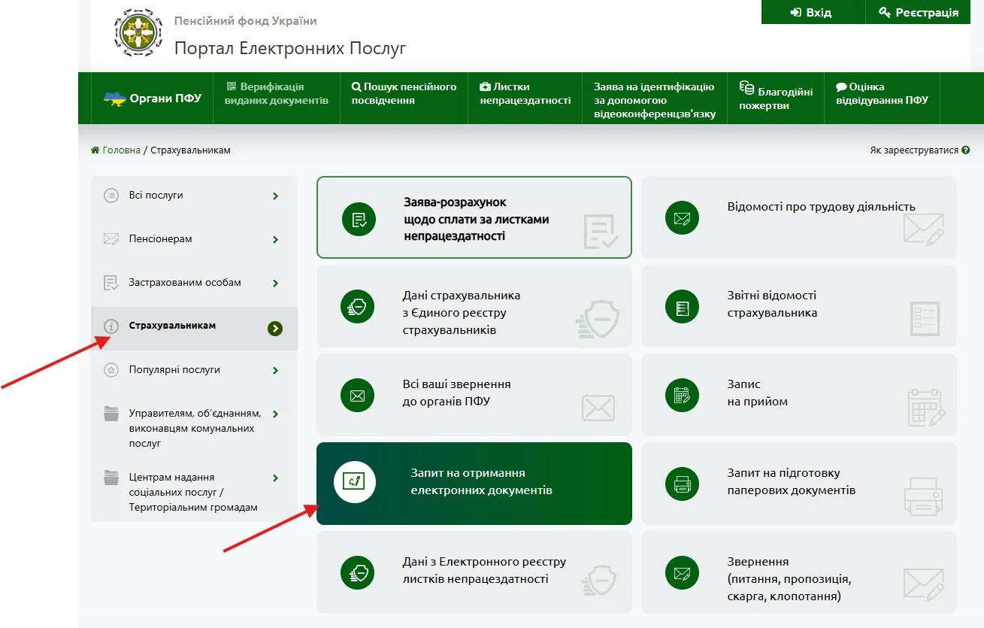Click the calendar icon beside Запис на прийом

(x=682, y=395)
